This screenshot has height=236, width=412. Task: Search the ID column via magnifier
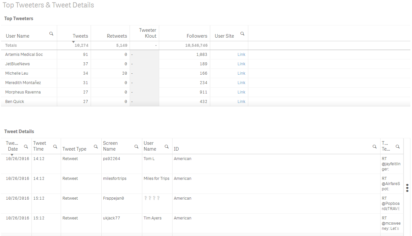click(375, 147)
